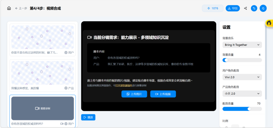Play the preview with 播放

coord(88,117)
